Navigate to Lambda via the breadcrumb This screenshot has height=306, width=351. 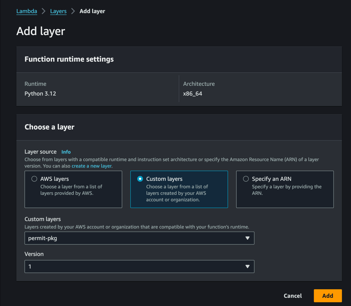26,11
